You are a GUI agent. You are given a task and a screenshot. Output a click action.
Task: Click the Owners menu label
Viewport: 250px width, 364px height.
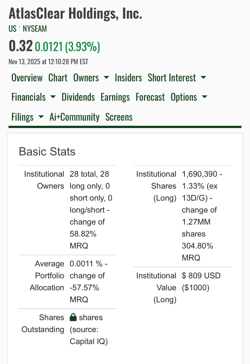click(x=86, y=78)
